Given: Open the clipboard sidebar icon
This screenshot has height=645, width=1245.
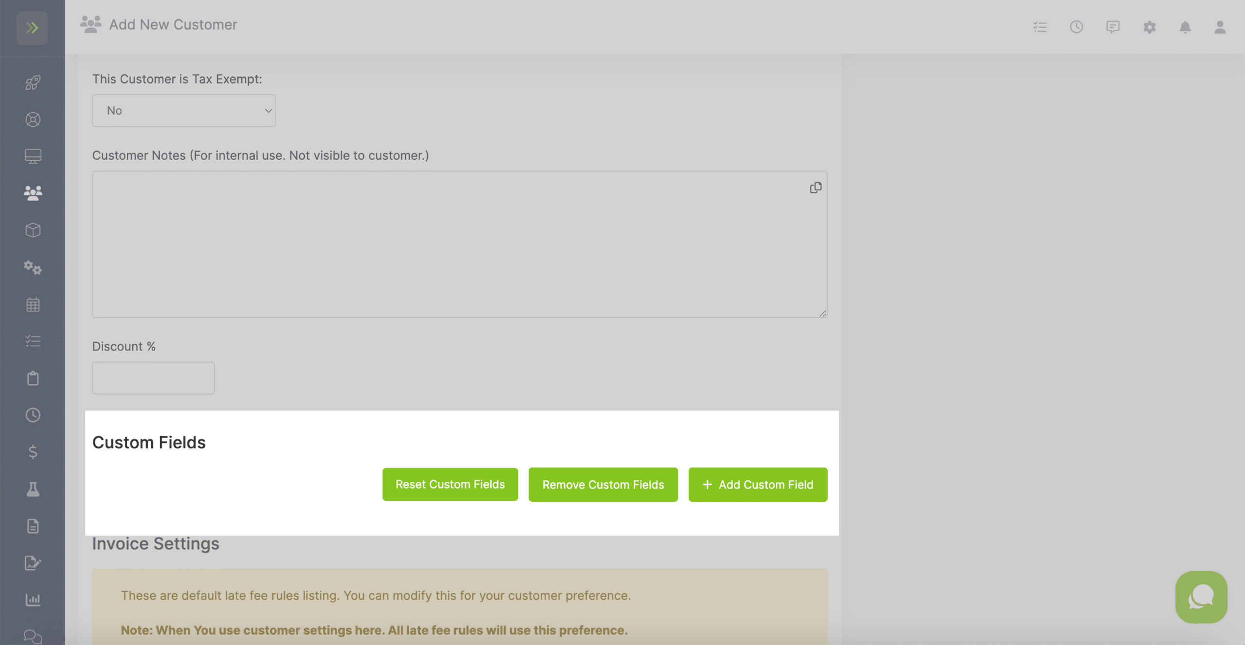Looking at the screenshot, I should coord(33,378).
